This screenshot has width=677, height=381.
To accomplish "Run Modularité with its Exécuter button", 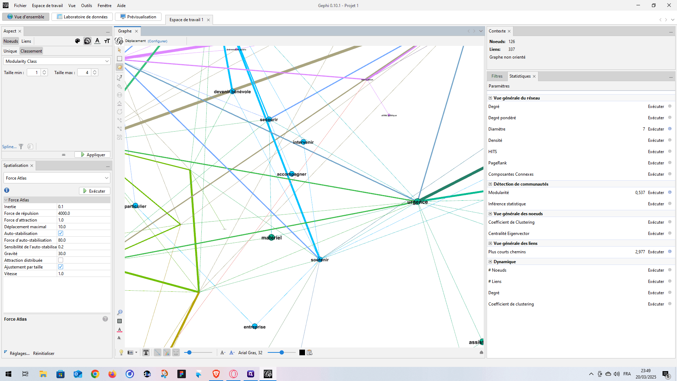I will [656, 193].
